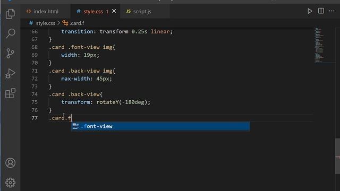
Task: Click style.css in the breadcrumb
Action: click(46, 23)
